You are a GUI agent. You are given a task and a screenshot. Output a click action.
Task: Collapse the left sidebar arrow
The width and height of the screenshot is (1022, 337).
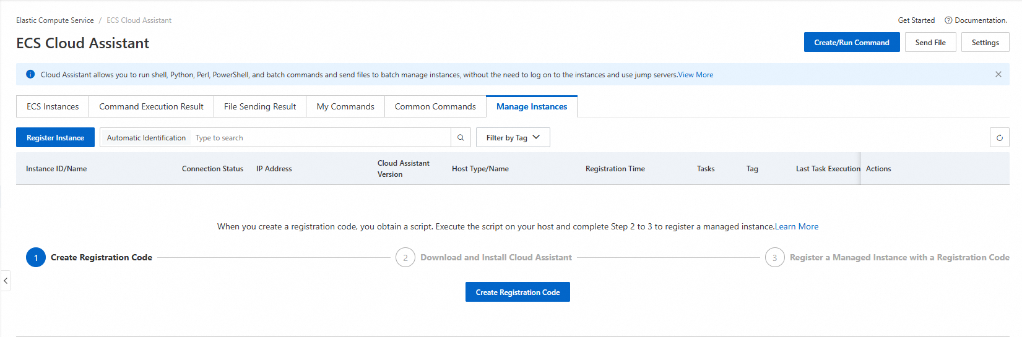click(6, 281)
